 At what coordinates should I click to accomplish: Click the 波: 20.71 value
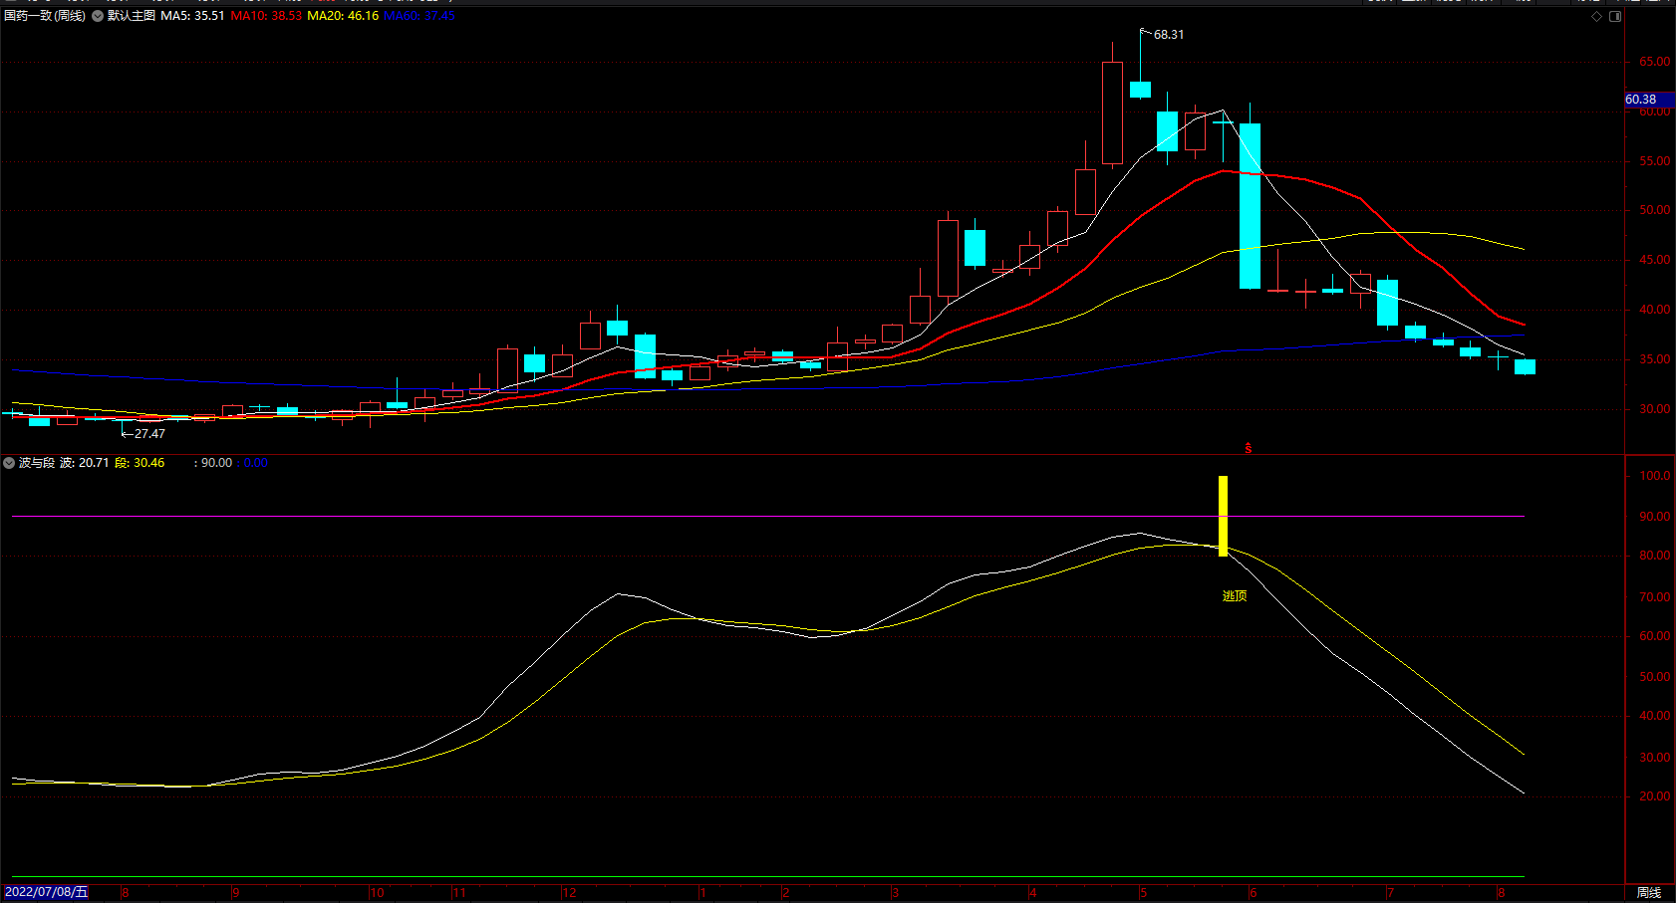(x=85, y=463)
